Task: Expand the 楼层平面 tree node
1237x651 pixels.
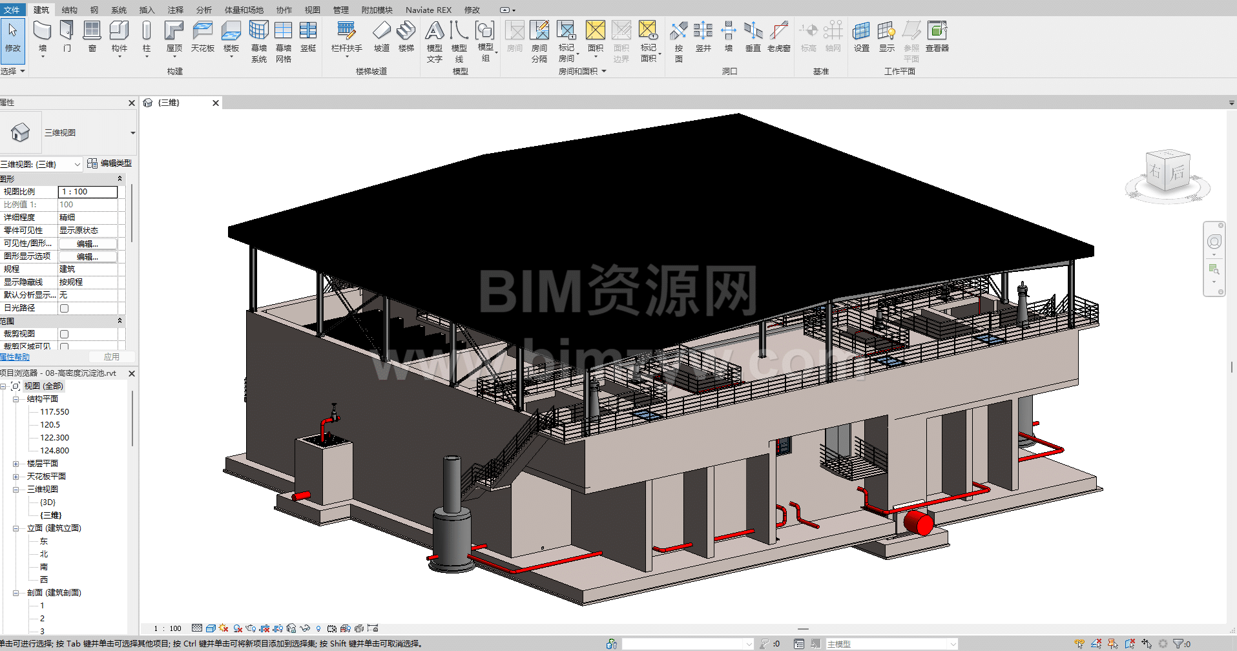Action: pos(16,464)
